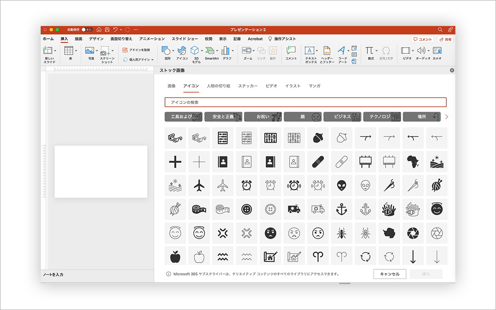
Task: Open the デザイン ribbon tab
Action: (96, 39)
